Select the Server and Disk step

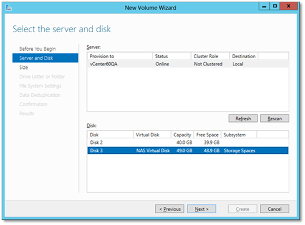click(x=45, y=58)
